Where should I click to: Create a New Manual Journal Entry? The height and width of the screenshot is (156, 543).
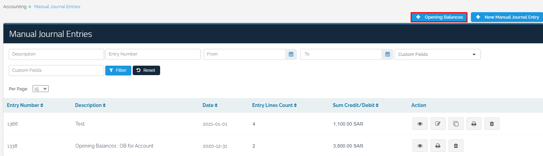tap(507, 17)
